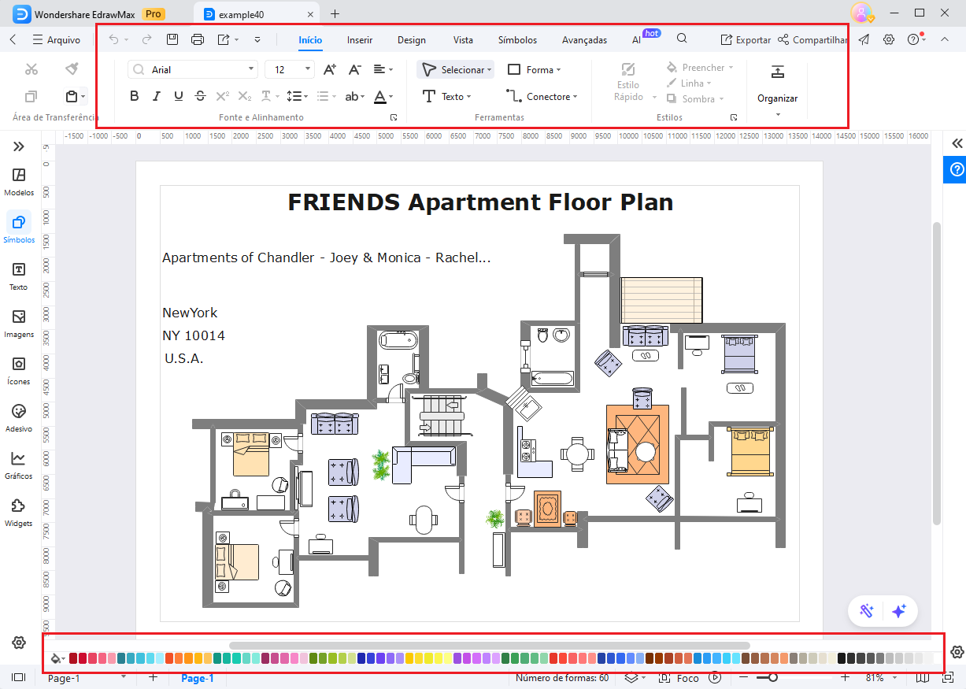Viewport: 966px width, 689px height.
Task: Add a new page with plus button
Action: 154,677
